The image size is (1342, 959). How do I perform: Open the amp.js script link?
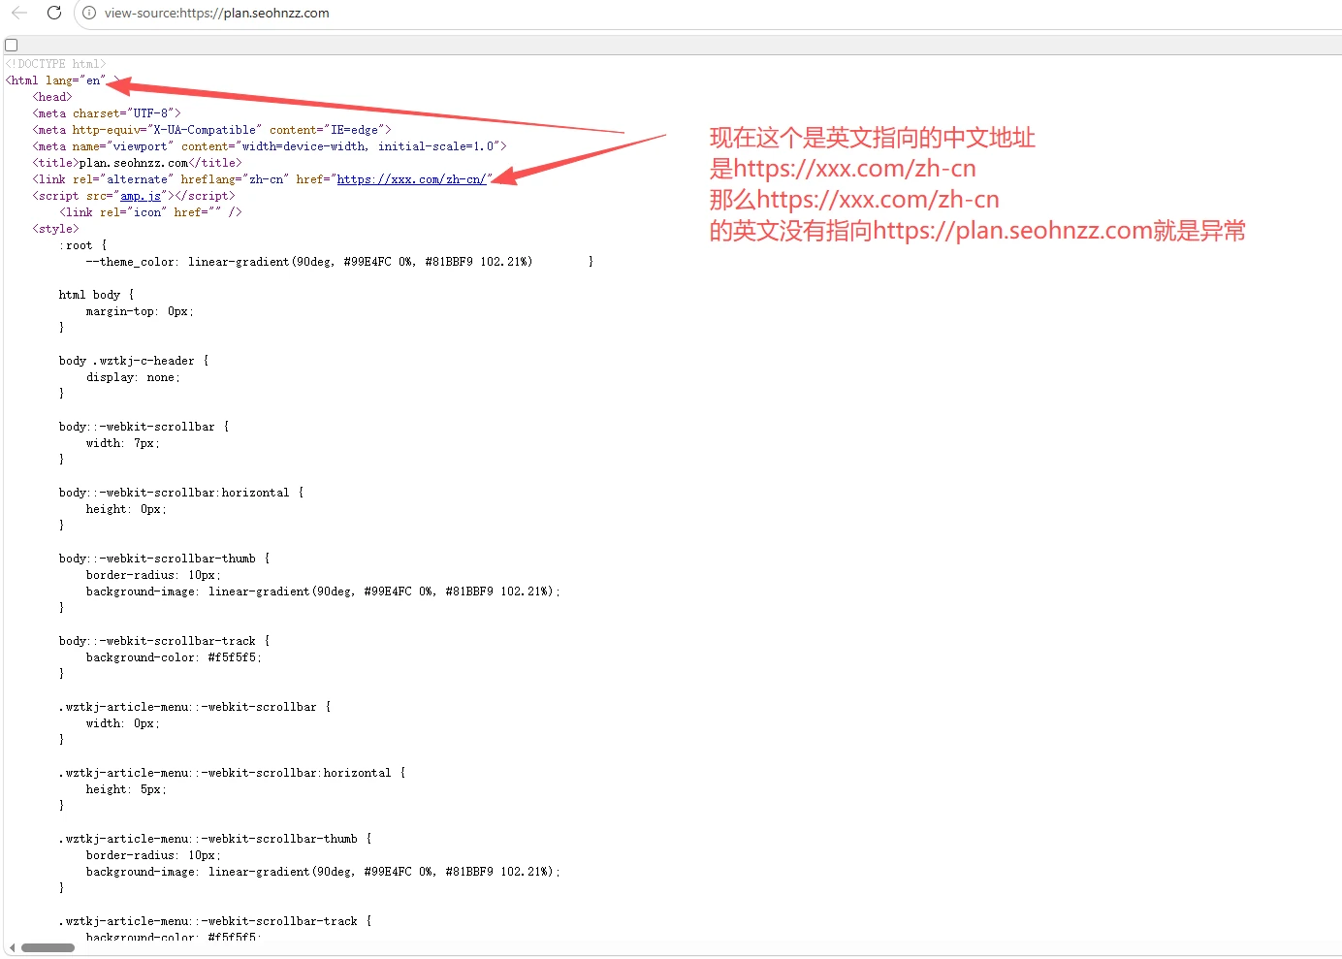pyautogui.click(x=141, y=196)
